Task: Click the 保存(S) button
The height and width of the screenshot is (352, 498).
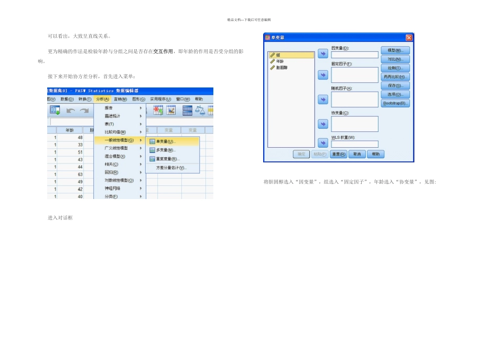Action: tap(395, 85)
